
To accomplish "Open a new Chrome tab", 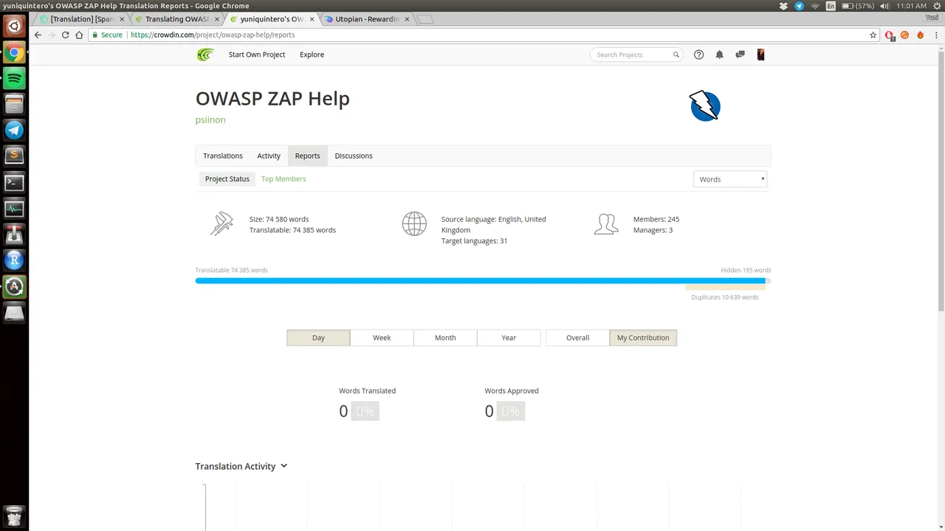I will (x=425, y=20).
